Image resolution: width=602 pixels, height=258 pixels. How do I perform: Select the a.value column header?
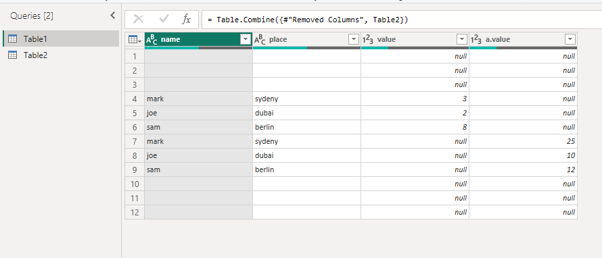[x=524, y=39]
